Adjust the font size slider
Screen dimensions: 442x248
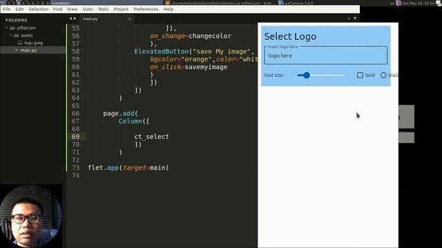320,75
